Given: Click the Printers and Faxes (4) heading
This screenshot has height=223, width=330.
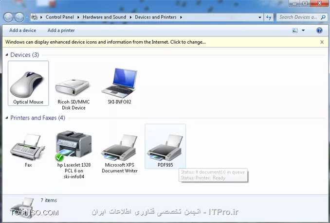Looking at the screenshot, I should pyautogui.click(x=37, y=118).
